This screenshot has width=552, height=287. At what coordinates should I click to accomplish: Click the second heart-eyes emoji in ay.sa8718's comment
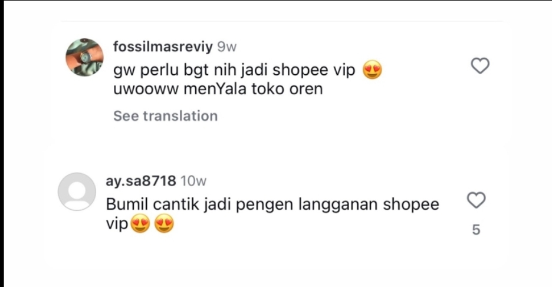(x=164, y=223)
